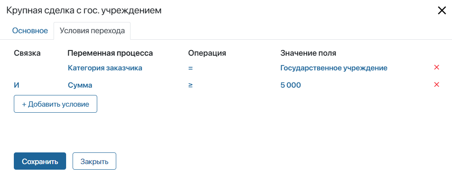Click the Операция column header
Image resolution: width=452 pixels, height=174 pixels.
point(207,53)
